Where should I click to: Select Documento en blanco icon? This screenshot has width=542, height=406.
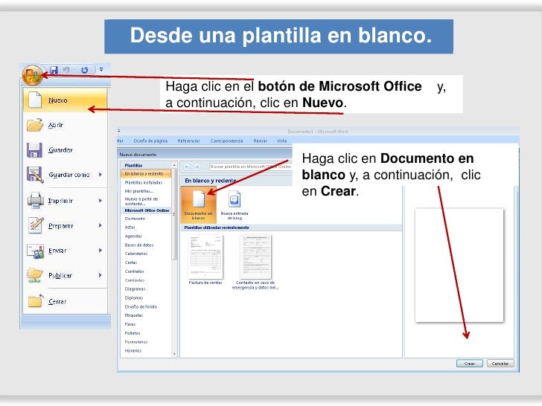198,204
